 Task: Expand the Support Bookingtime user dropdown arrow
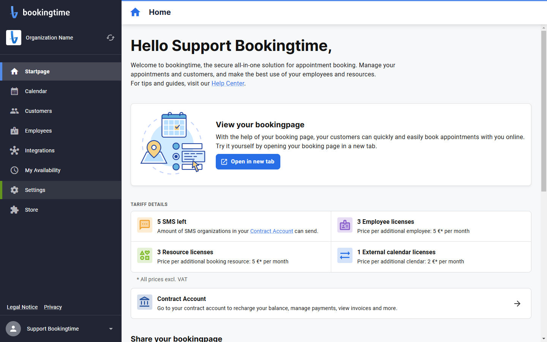tap(111, 329)
